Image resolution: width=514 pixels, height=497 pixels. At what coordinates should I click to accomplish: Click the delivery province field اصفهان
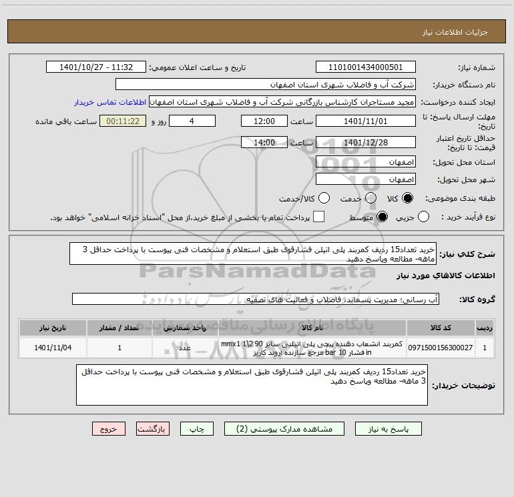tap(366, 162)
